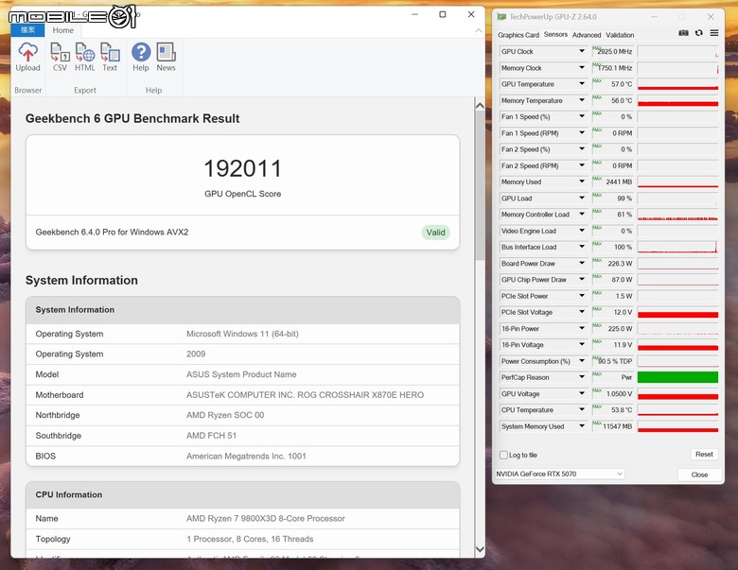Click the Reset button in GPU-Z
738x570 pixels.
coord(704,454)
